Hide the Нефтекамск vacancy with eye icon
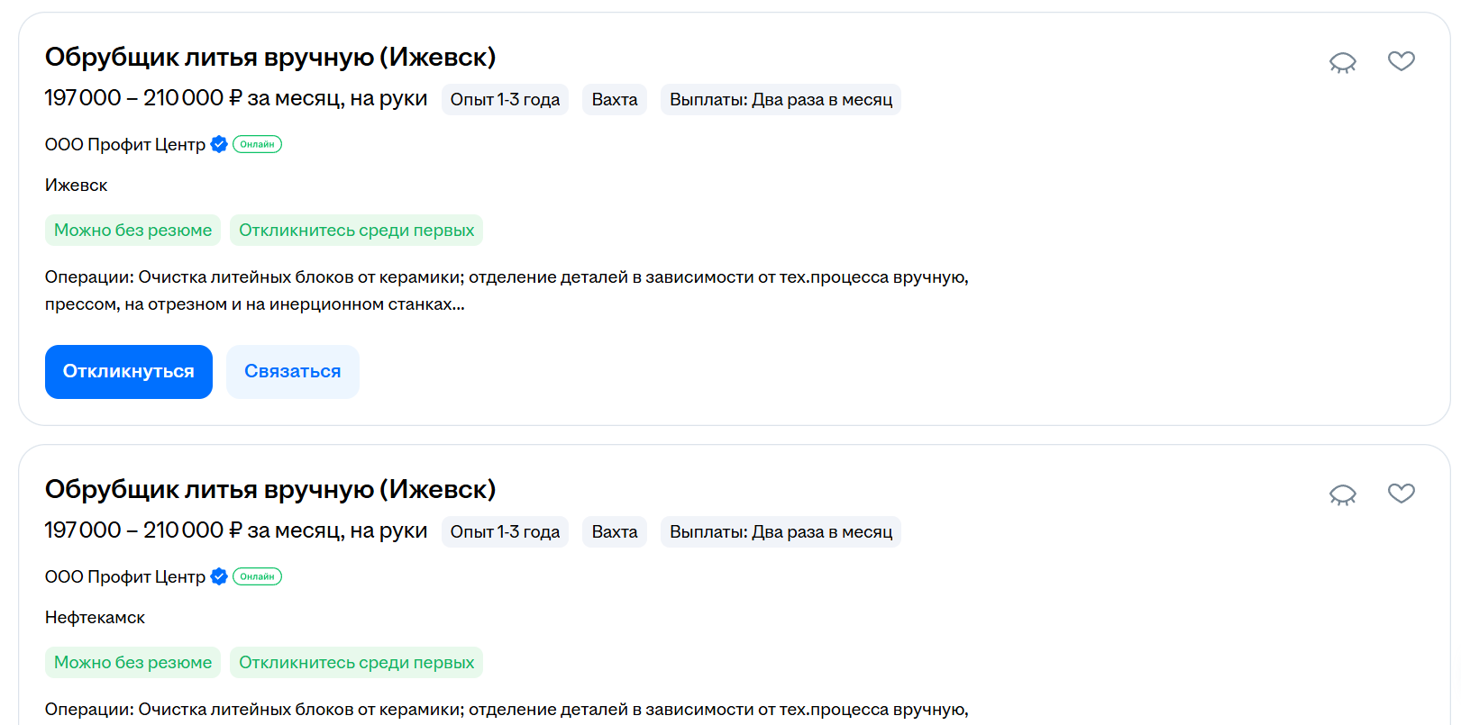The image size is (1461, 725). [x=1343, y=494]
